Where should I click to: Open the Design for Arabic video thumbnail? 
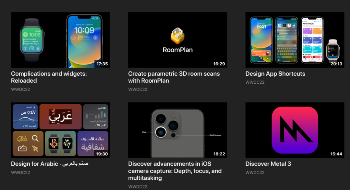point(60,130)
